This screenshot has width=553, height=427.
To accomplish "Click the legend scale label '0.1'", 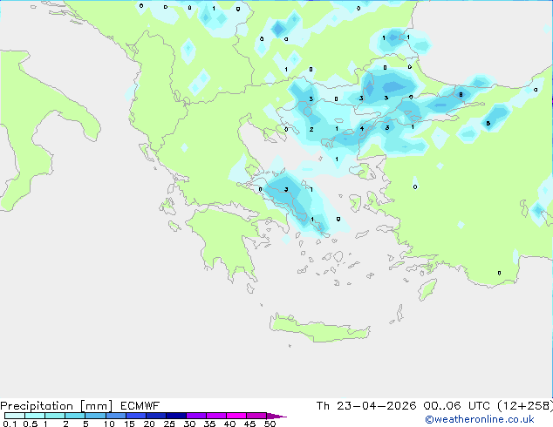I will (10, 424).
